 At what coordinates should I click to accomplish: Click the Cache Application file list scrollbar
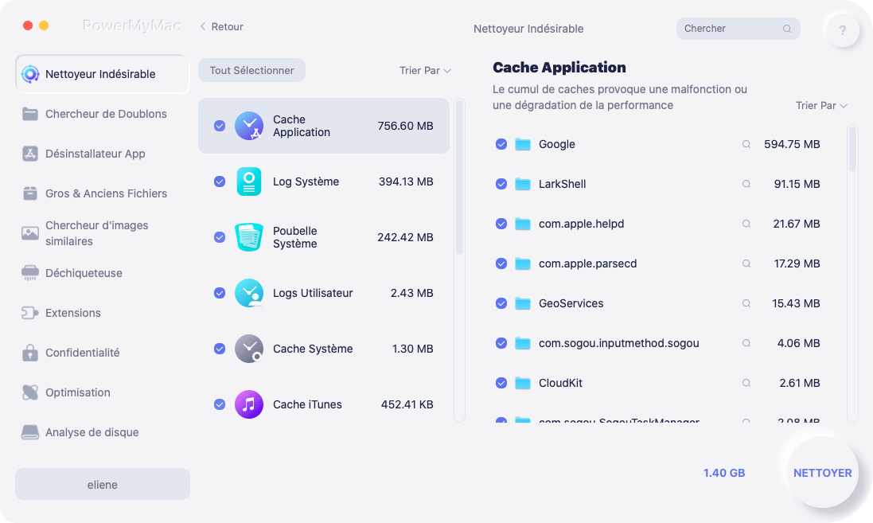tap(852, 150)
